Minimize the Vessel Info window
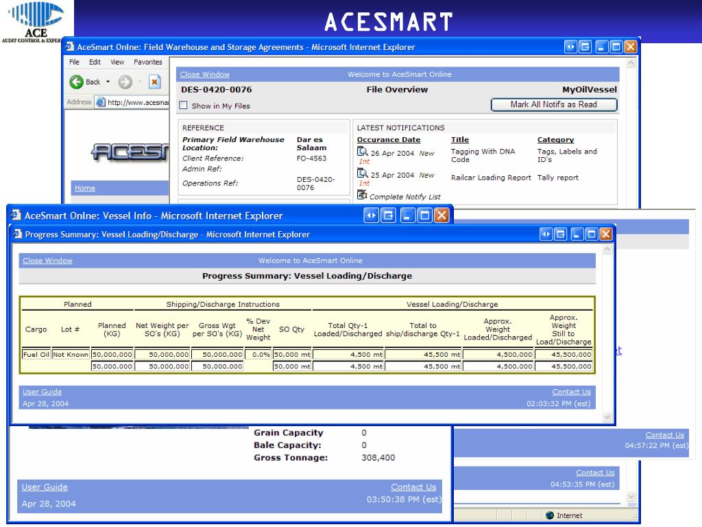 click(x=407, y=215)
